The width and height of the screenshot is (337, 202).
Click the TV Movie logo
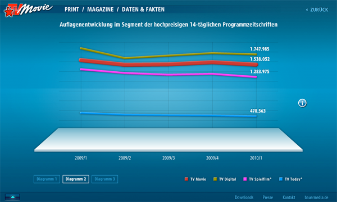pyautogui.click(x=28, y=10)
